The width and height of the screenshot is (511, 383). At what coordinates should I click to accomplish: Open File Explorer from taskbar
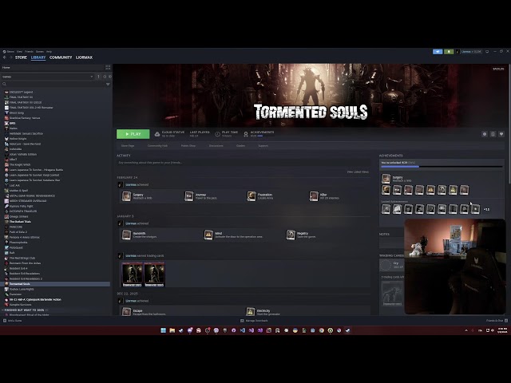coord(172,330)
